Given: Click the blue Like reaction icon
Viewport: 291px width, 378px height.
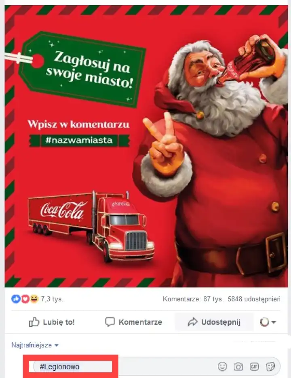Looking at the screenshot, I should tap(16, 299).
